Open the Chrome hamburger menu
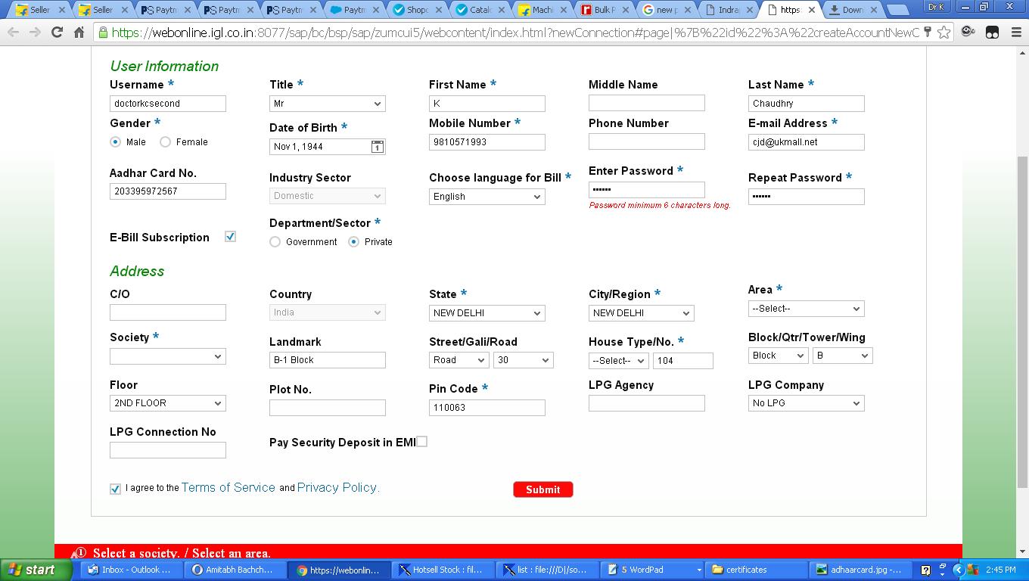This screenshot has height=581, width=1029. tap(1015, 33)
